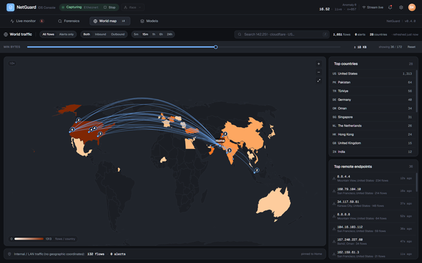Select United States in Top countries
The height and width of the screenshot is (263, 422).
[x=372, y=73]
